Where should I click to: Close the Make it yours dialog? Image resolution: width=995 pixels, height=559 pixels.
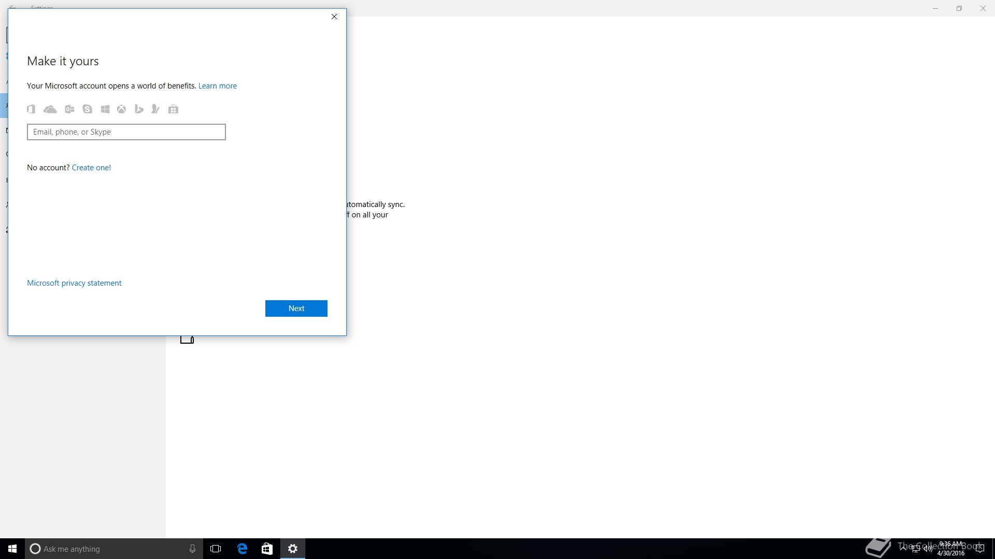point(334,17)
